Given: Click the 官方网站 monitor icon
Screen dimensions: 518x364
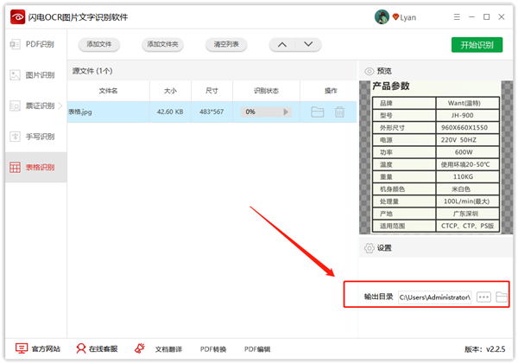Looking at the screenshot, I should (x=22, y=348).
